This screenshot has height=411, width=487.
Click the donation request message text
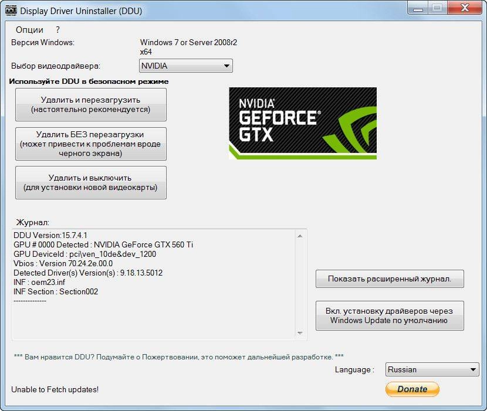click(x=178, y=357)
